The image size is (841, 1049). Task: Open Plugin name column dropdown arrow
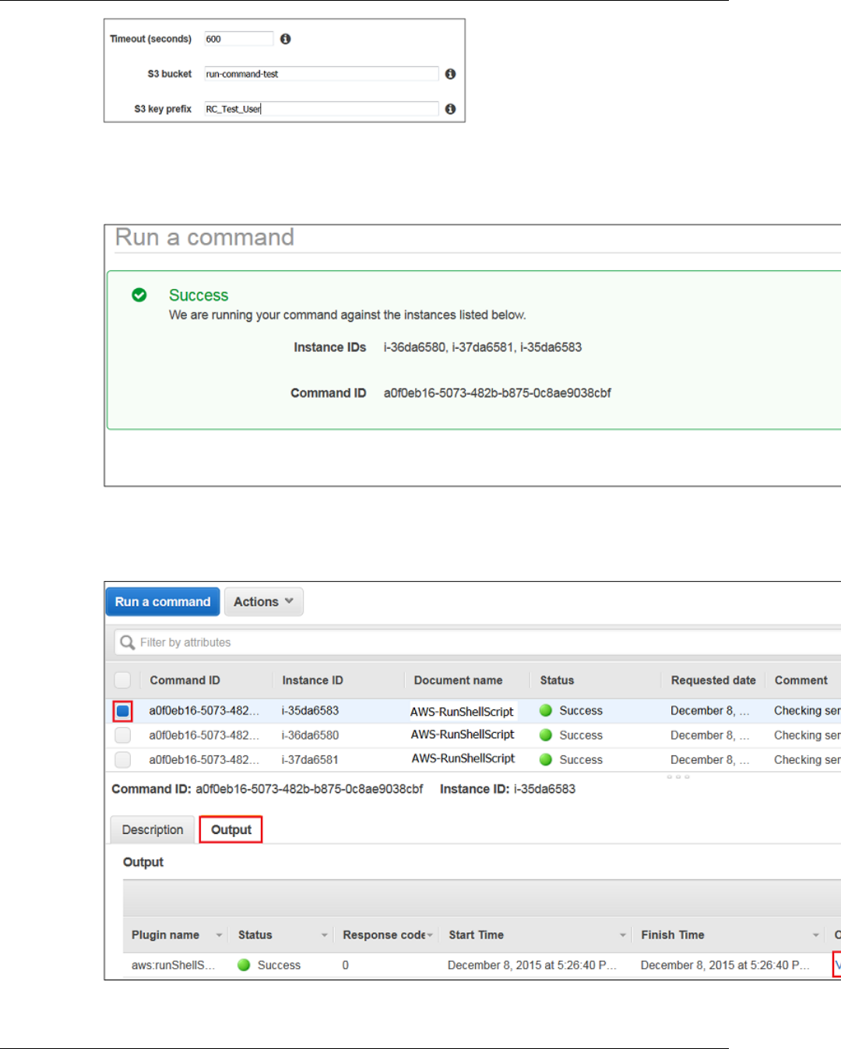[x=219, y=935]
